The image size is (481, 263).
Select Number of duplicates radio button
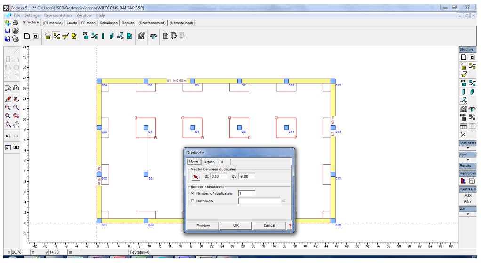click(x=192, y=193)
